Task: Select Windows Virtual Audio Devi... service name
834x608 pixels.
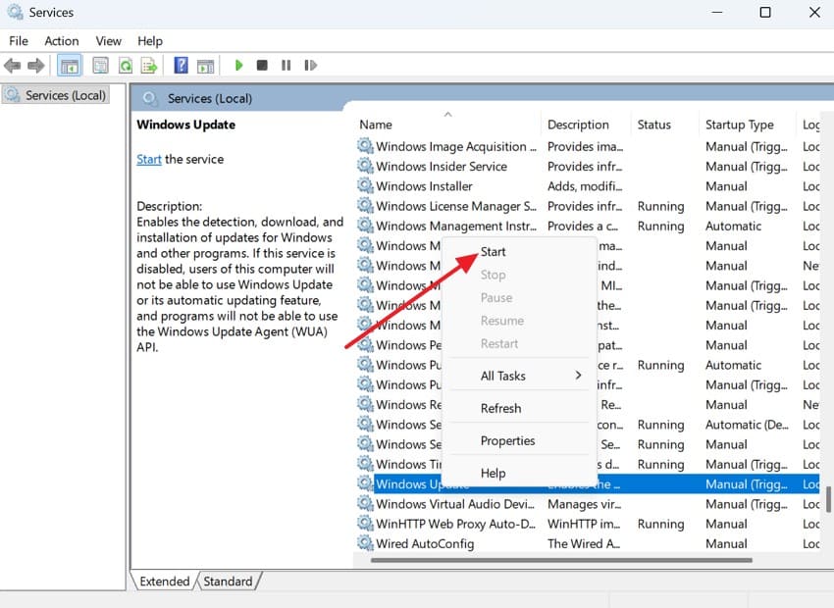Action: (x=454, y=504)
